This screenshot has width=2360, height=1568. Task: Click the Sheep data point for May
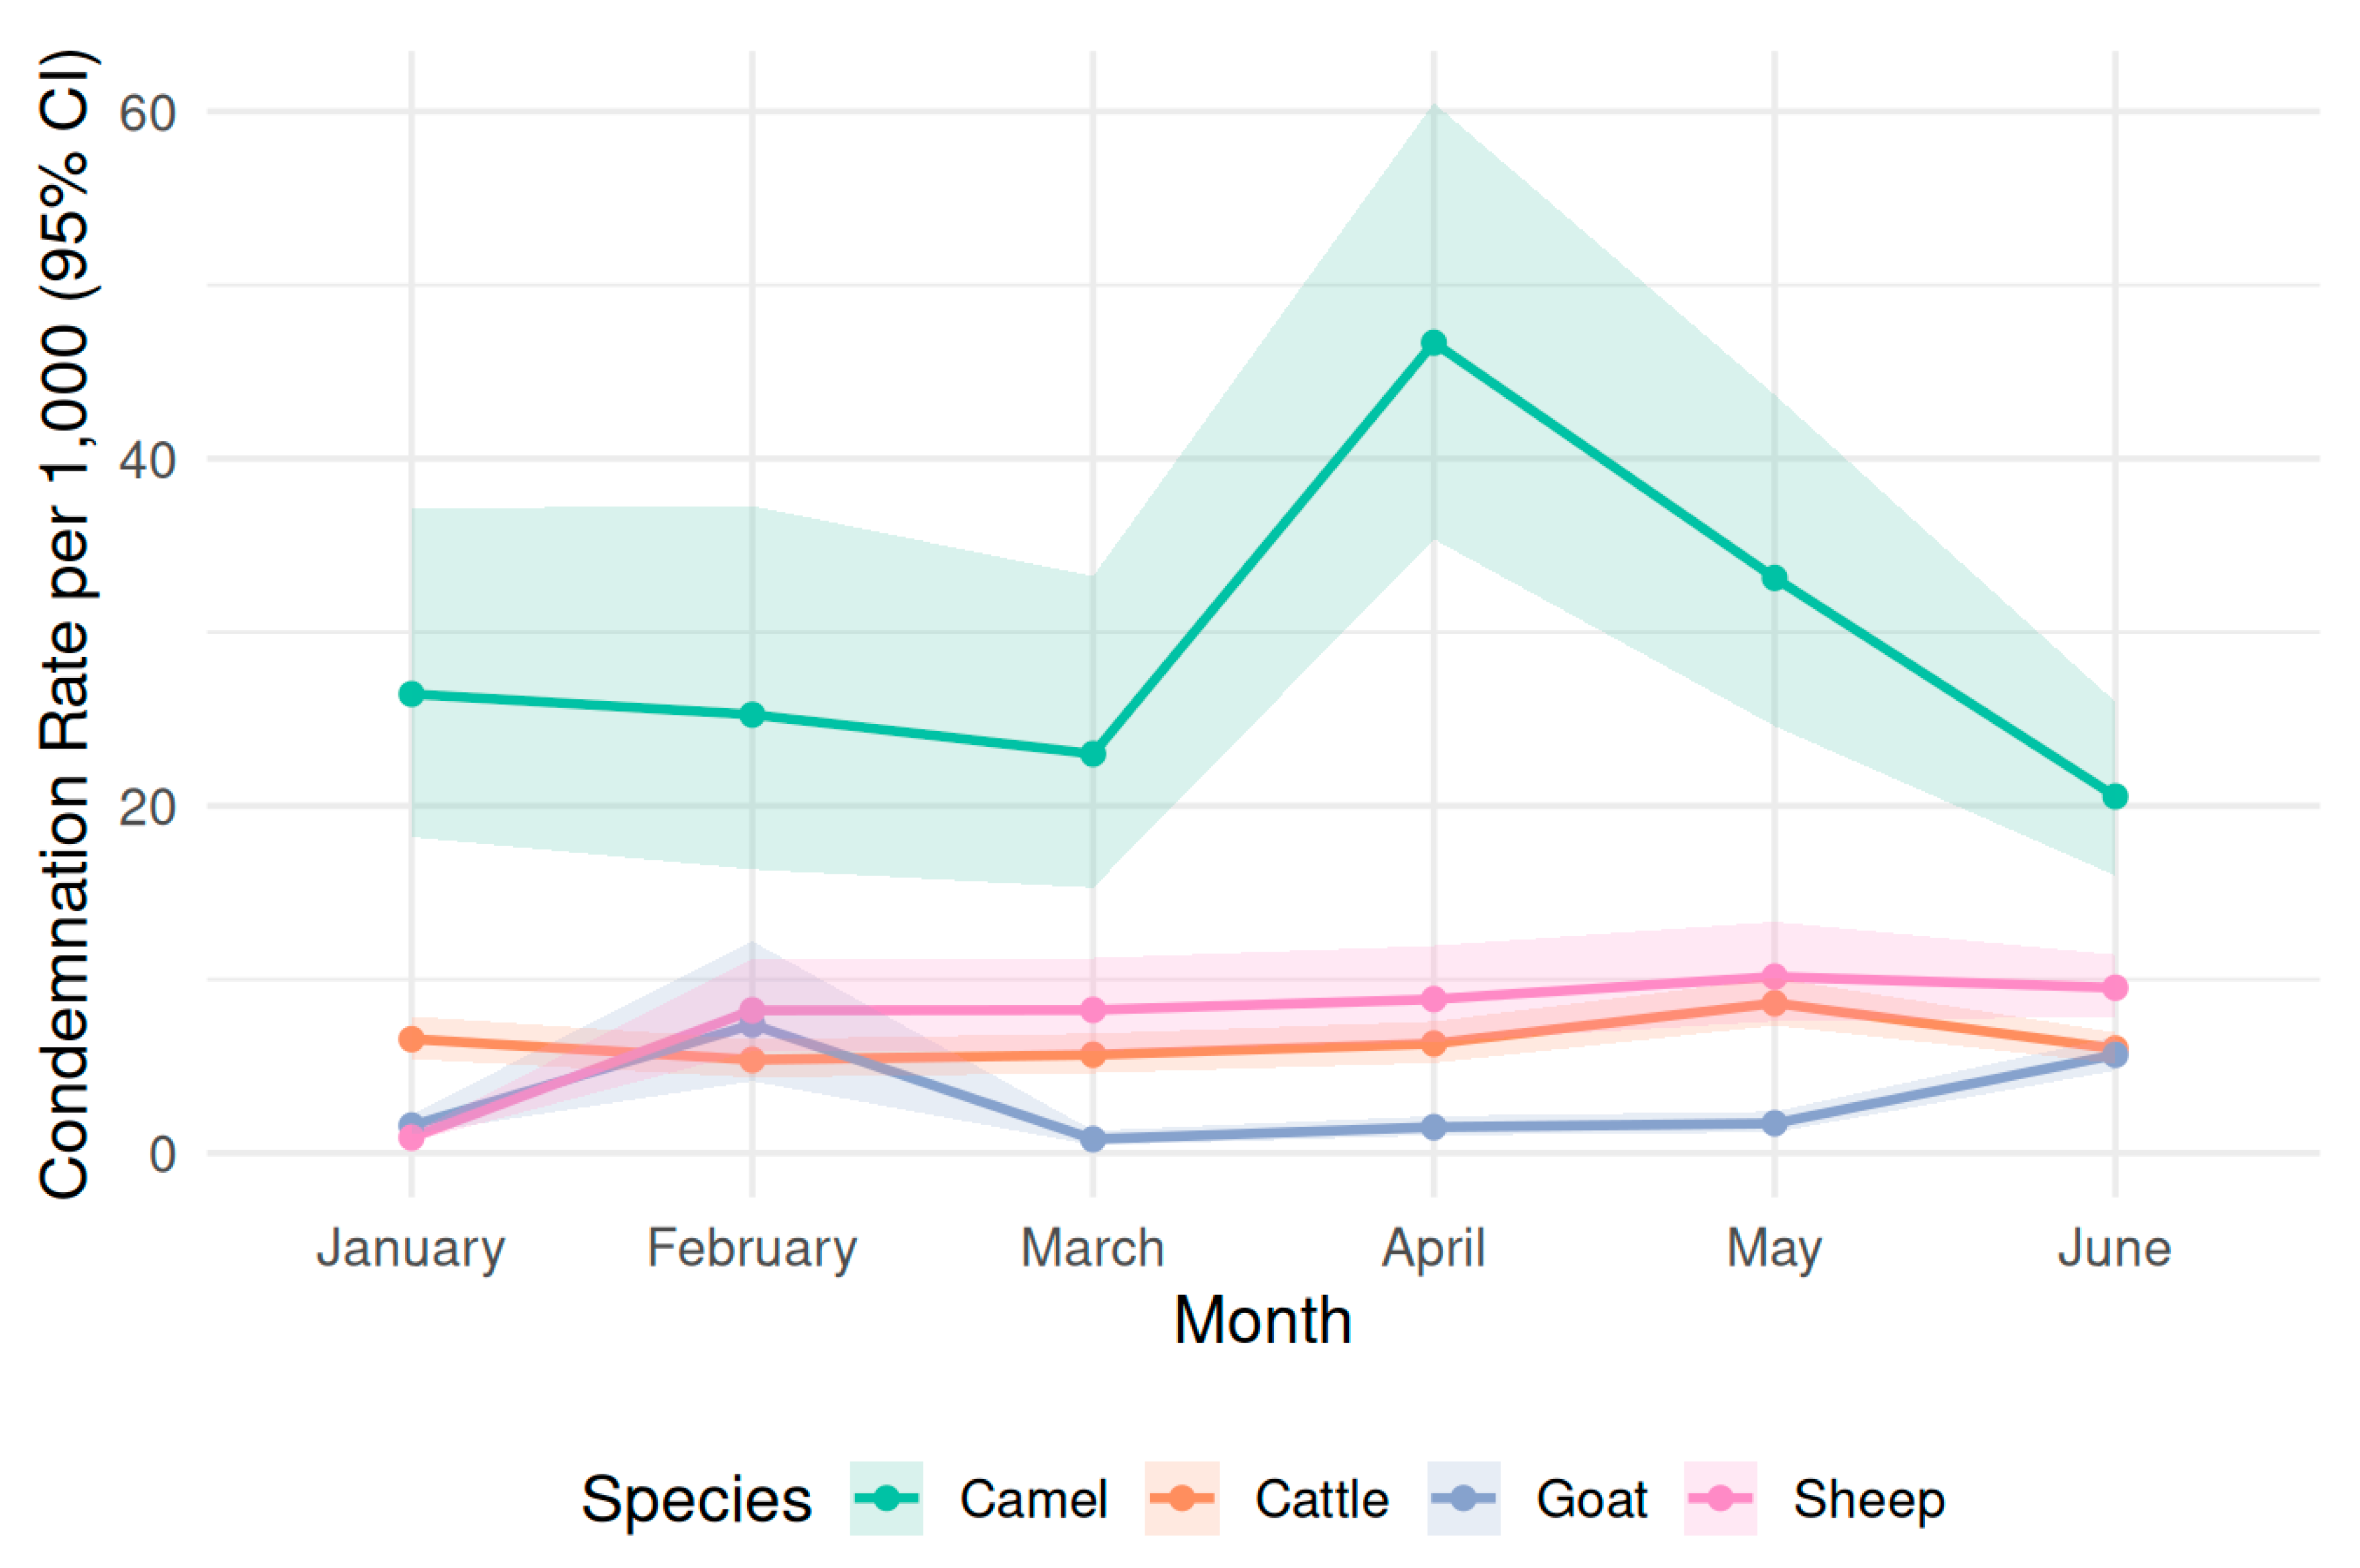pyautogui.click(x=1775, y=976)
